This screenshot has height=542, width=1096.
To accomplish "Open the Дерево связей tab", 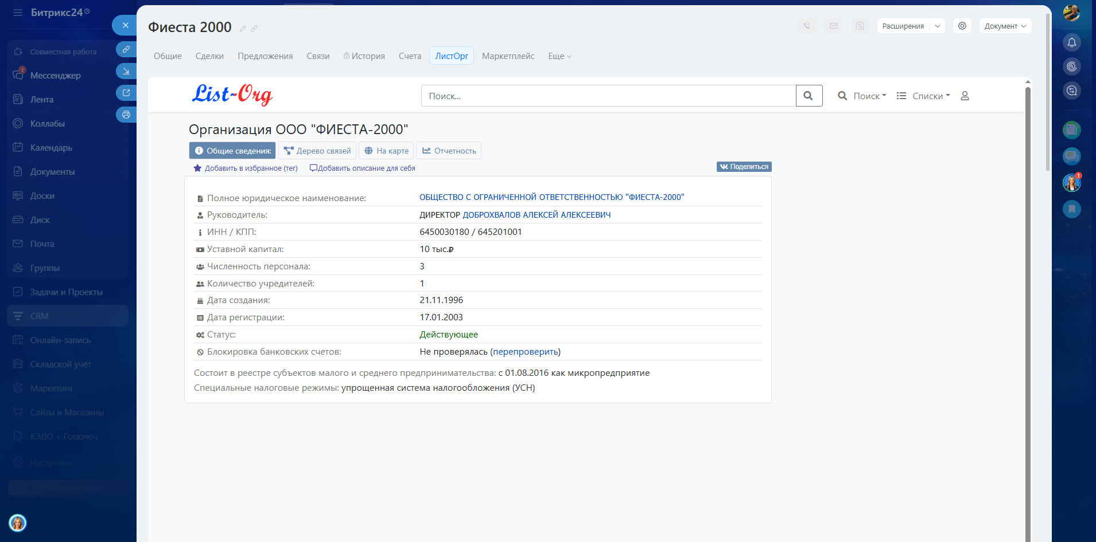I will click(x=317, y=151).
